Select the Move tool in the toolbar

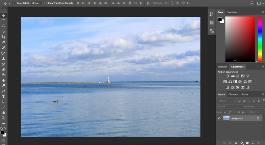click(x=3, y=15)
